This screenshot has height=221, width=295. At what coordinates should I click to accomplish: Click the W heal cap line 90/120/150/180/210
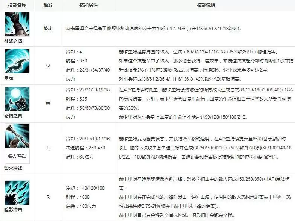coord(183,117)
